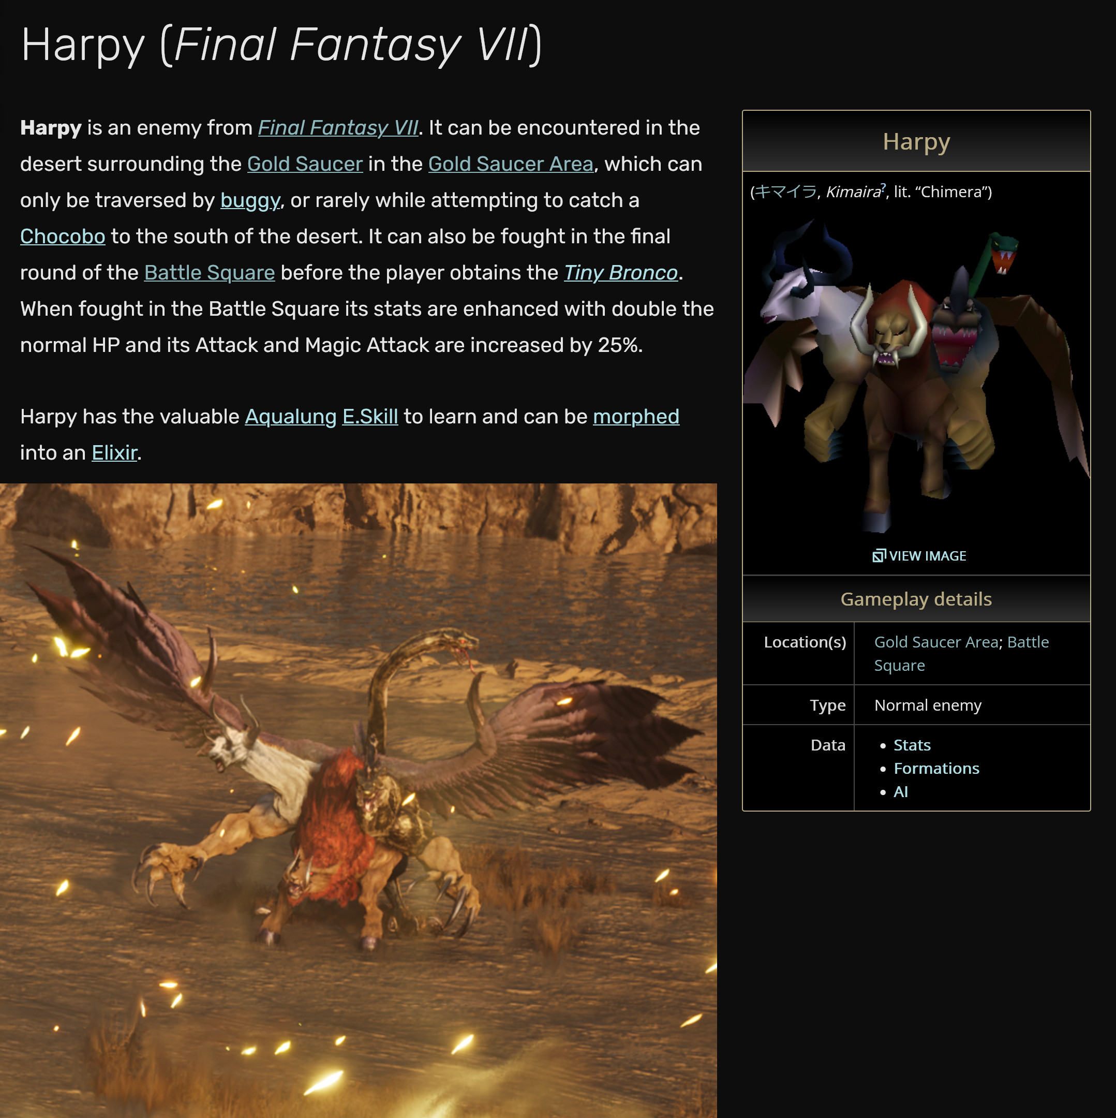This screenshot has height=1118, width=1116.
Task: Open the Gold Saucer Area article link
Action: [511, 165]
